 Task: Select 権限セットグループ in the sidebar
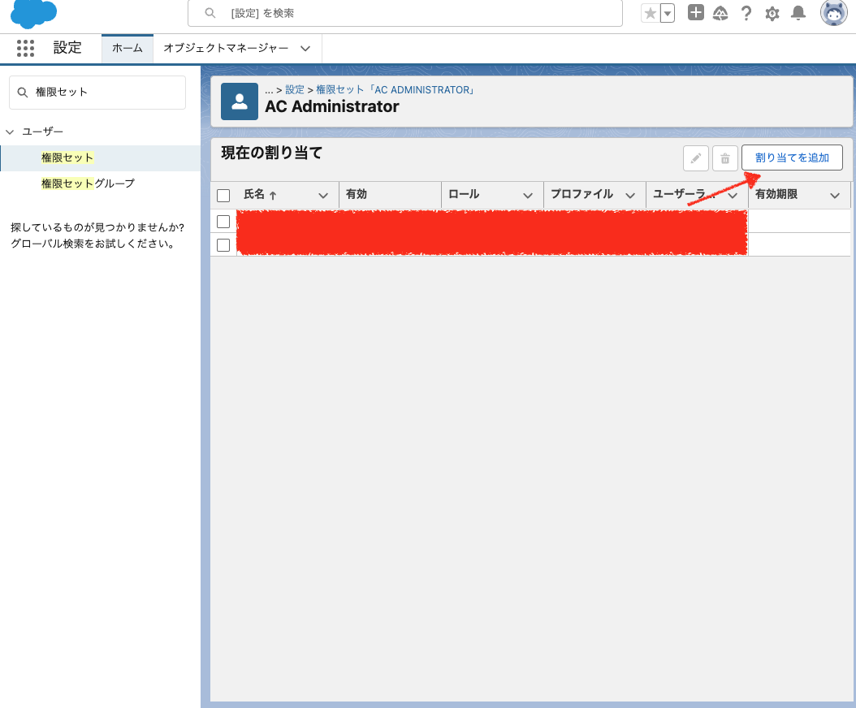[x=88, y=183]
